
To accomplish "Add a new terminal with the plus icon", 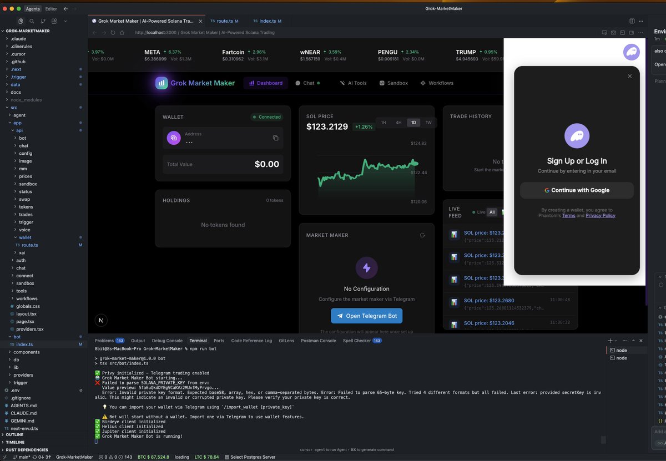I will [610, 341].
